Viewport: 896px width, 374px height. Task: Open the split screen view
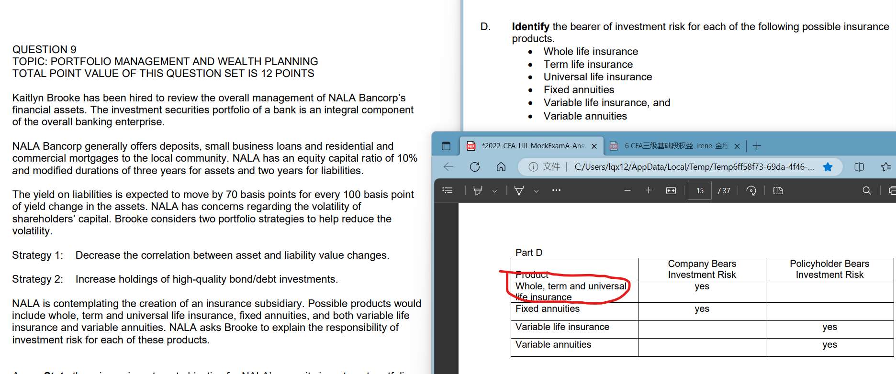859,166
